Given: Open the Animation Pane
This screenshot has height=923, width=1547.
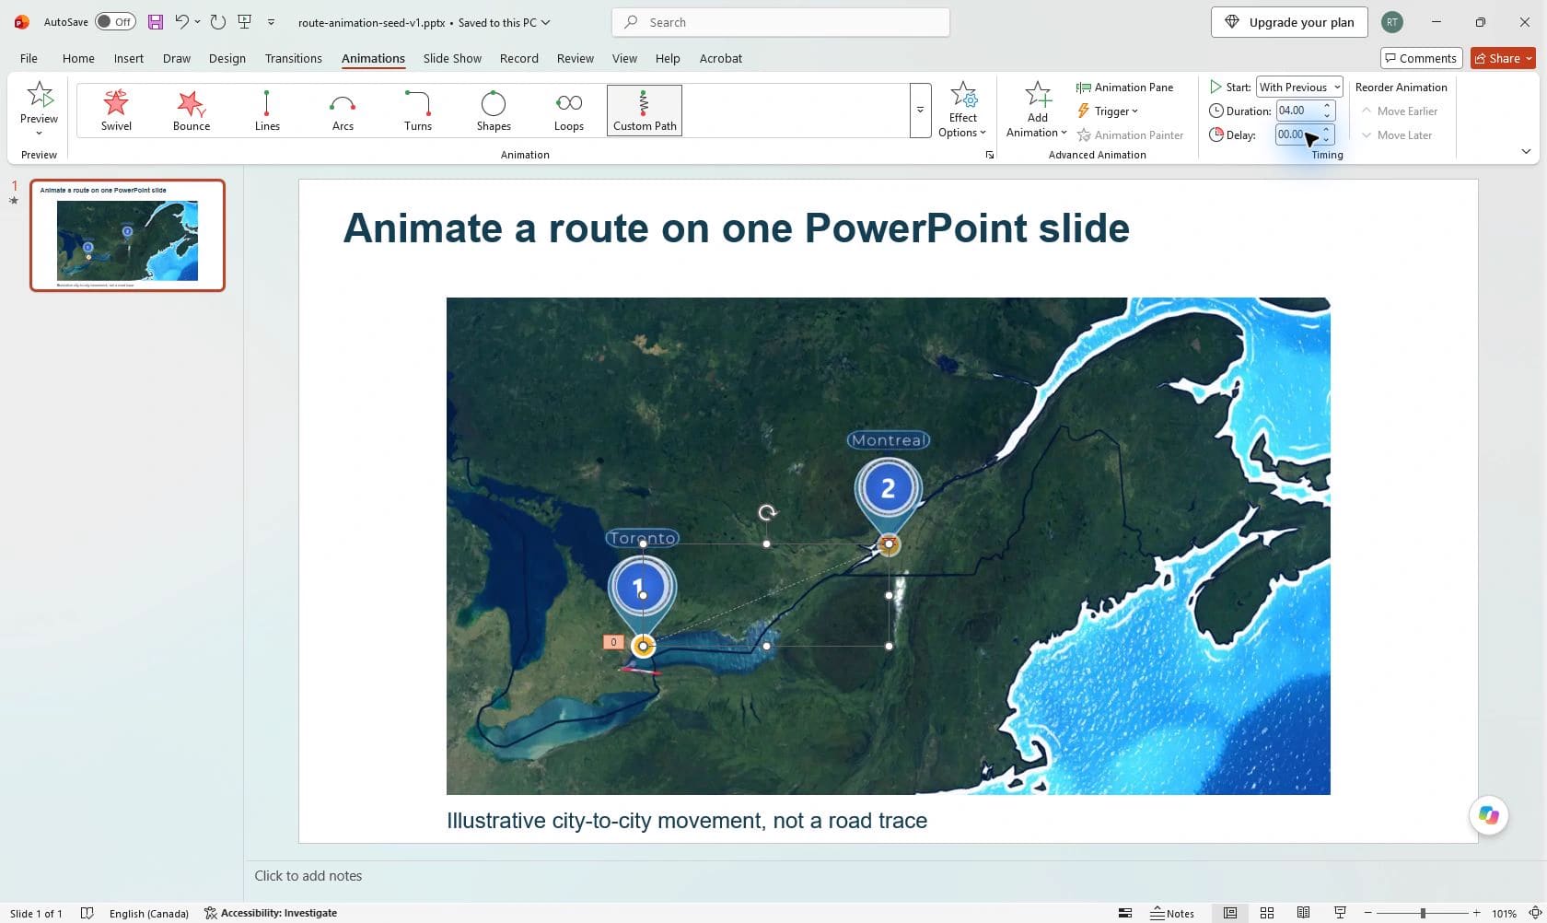Looking at the screenshot, I should pyautogui.click(x=1124, y=88).
